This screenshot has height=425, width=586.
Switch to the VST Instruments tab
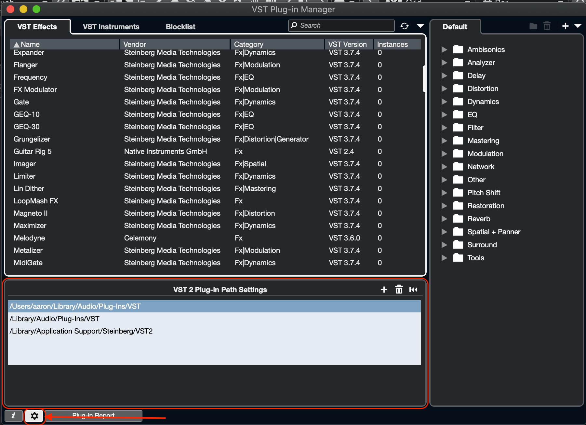point(111,27)
